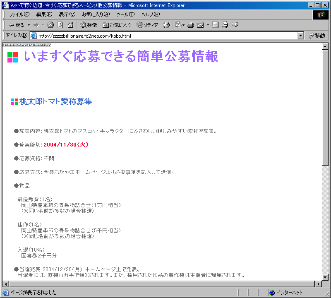Click the icon right of Discuss
331x298 pixels.
click(x=225, y=25)
